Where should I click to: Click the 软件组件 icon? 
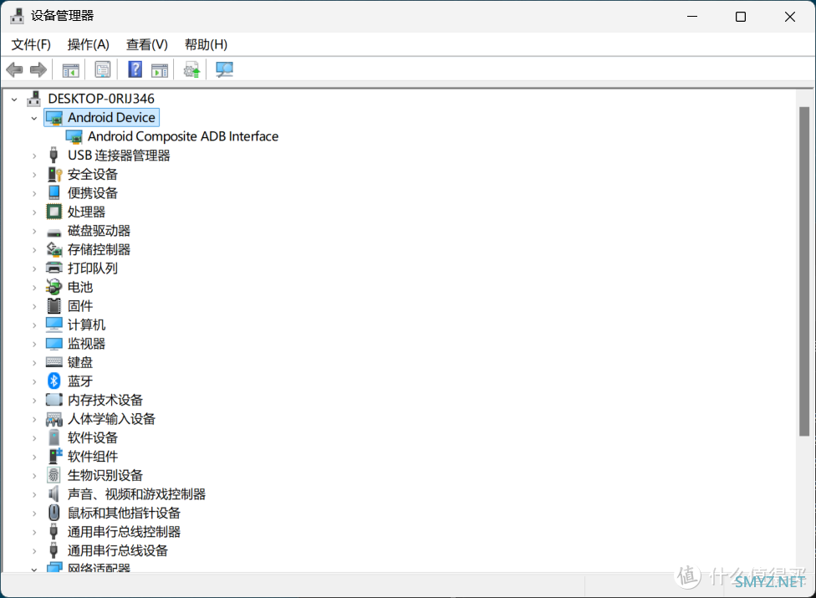click(x=54, y=456)
